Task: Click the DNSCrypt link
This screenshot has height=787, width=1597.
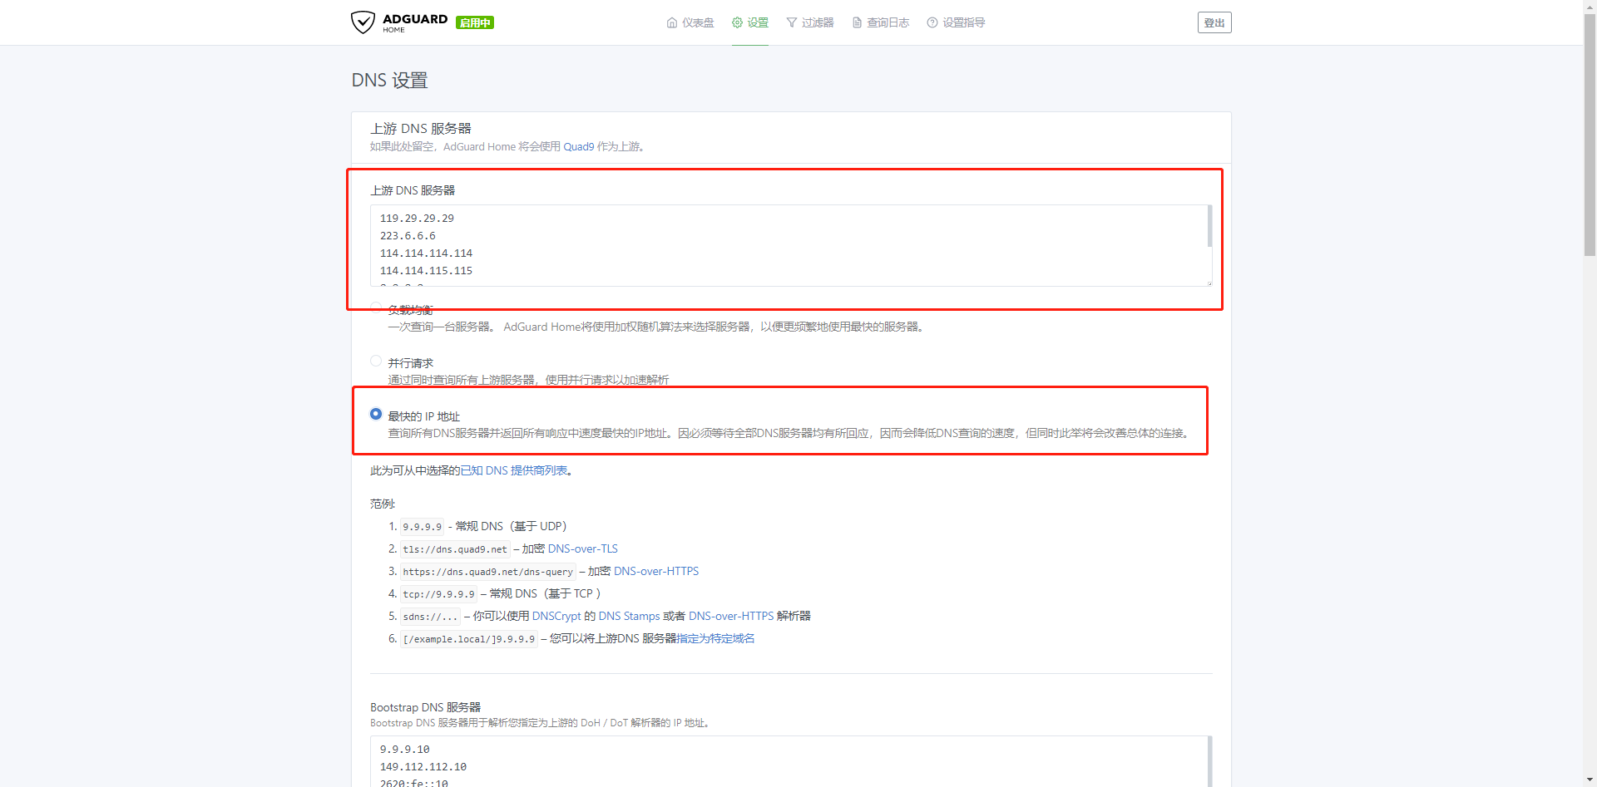Action: pos(556,617)
